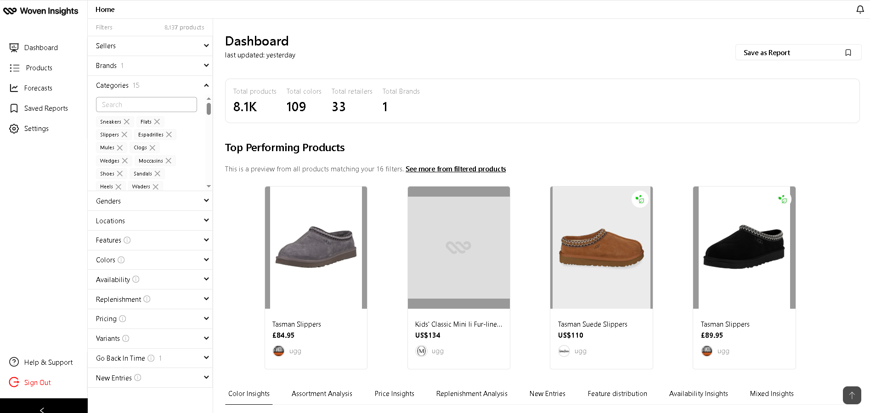Click Sign Out
Screen dimensions: 870x413
pyautogui.click(x=37, y=383)
